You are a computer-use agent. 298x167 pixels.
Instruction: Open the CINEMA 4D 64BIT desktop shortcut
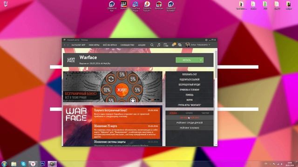[170, 6]
